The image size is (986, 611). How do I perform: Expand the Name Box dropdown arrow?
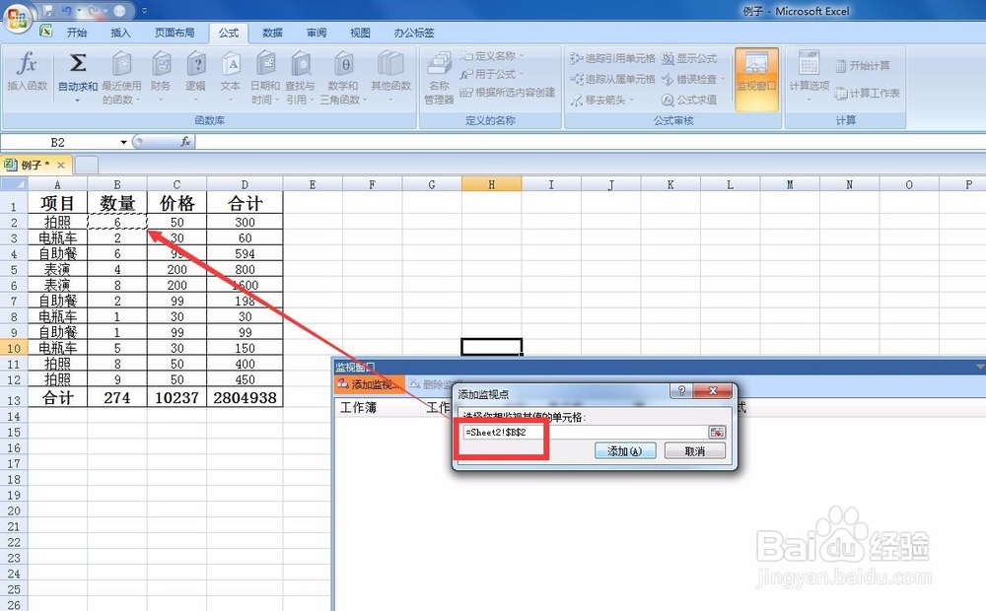click(x=123, y=142)
